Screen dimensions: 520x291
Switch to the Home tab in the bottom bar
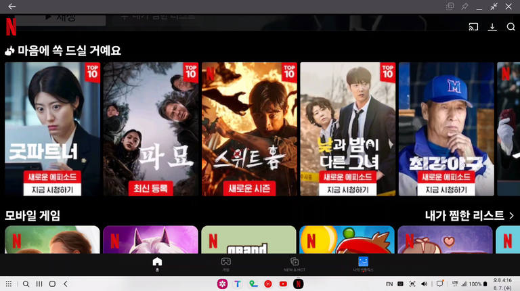pos(157,264)
